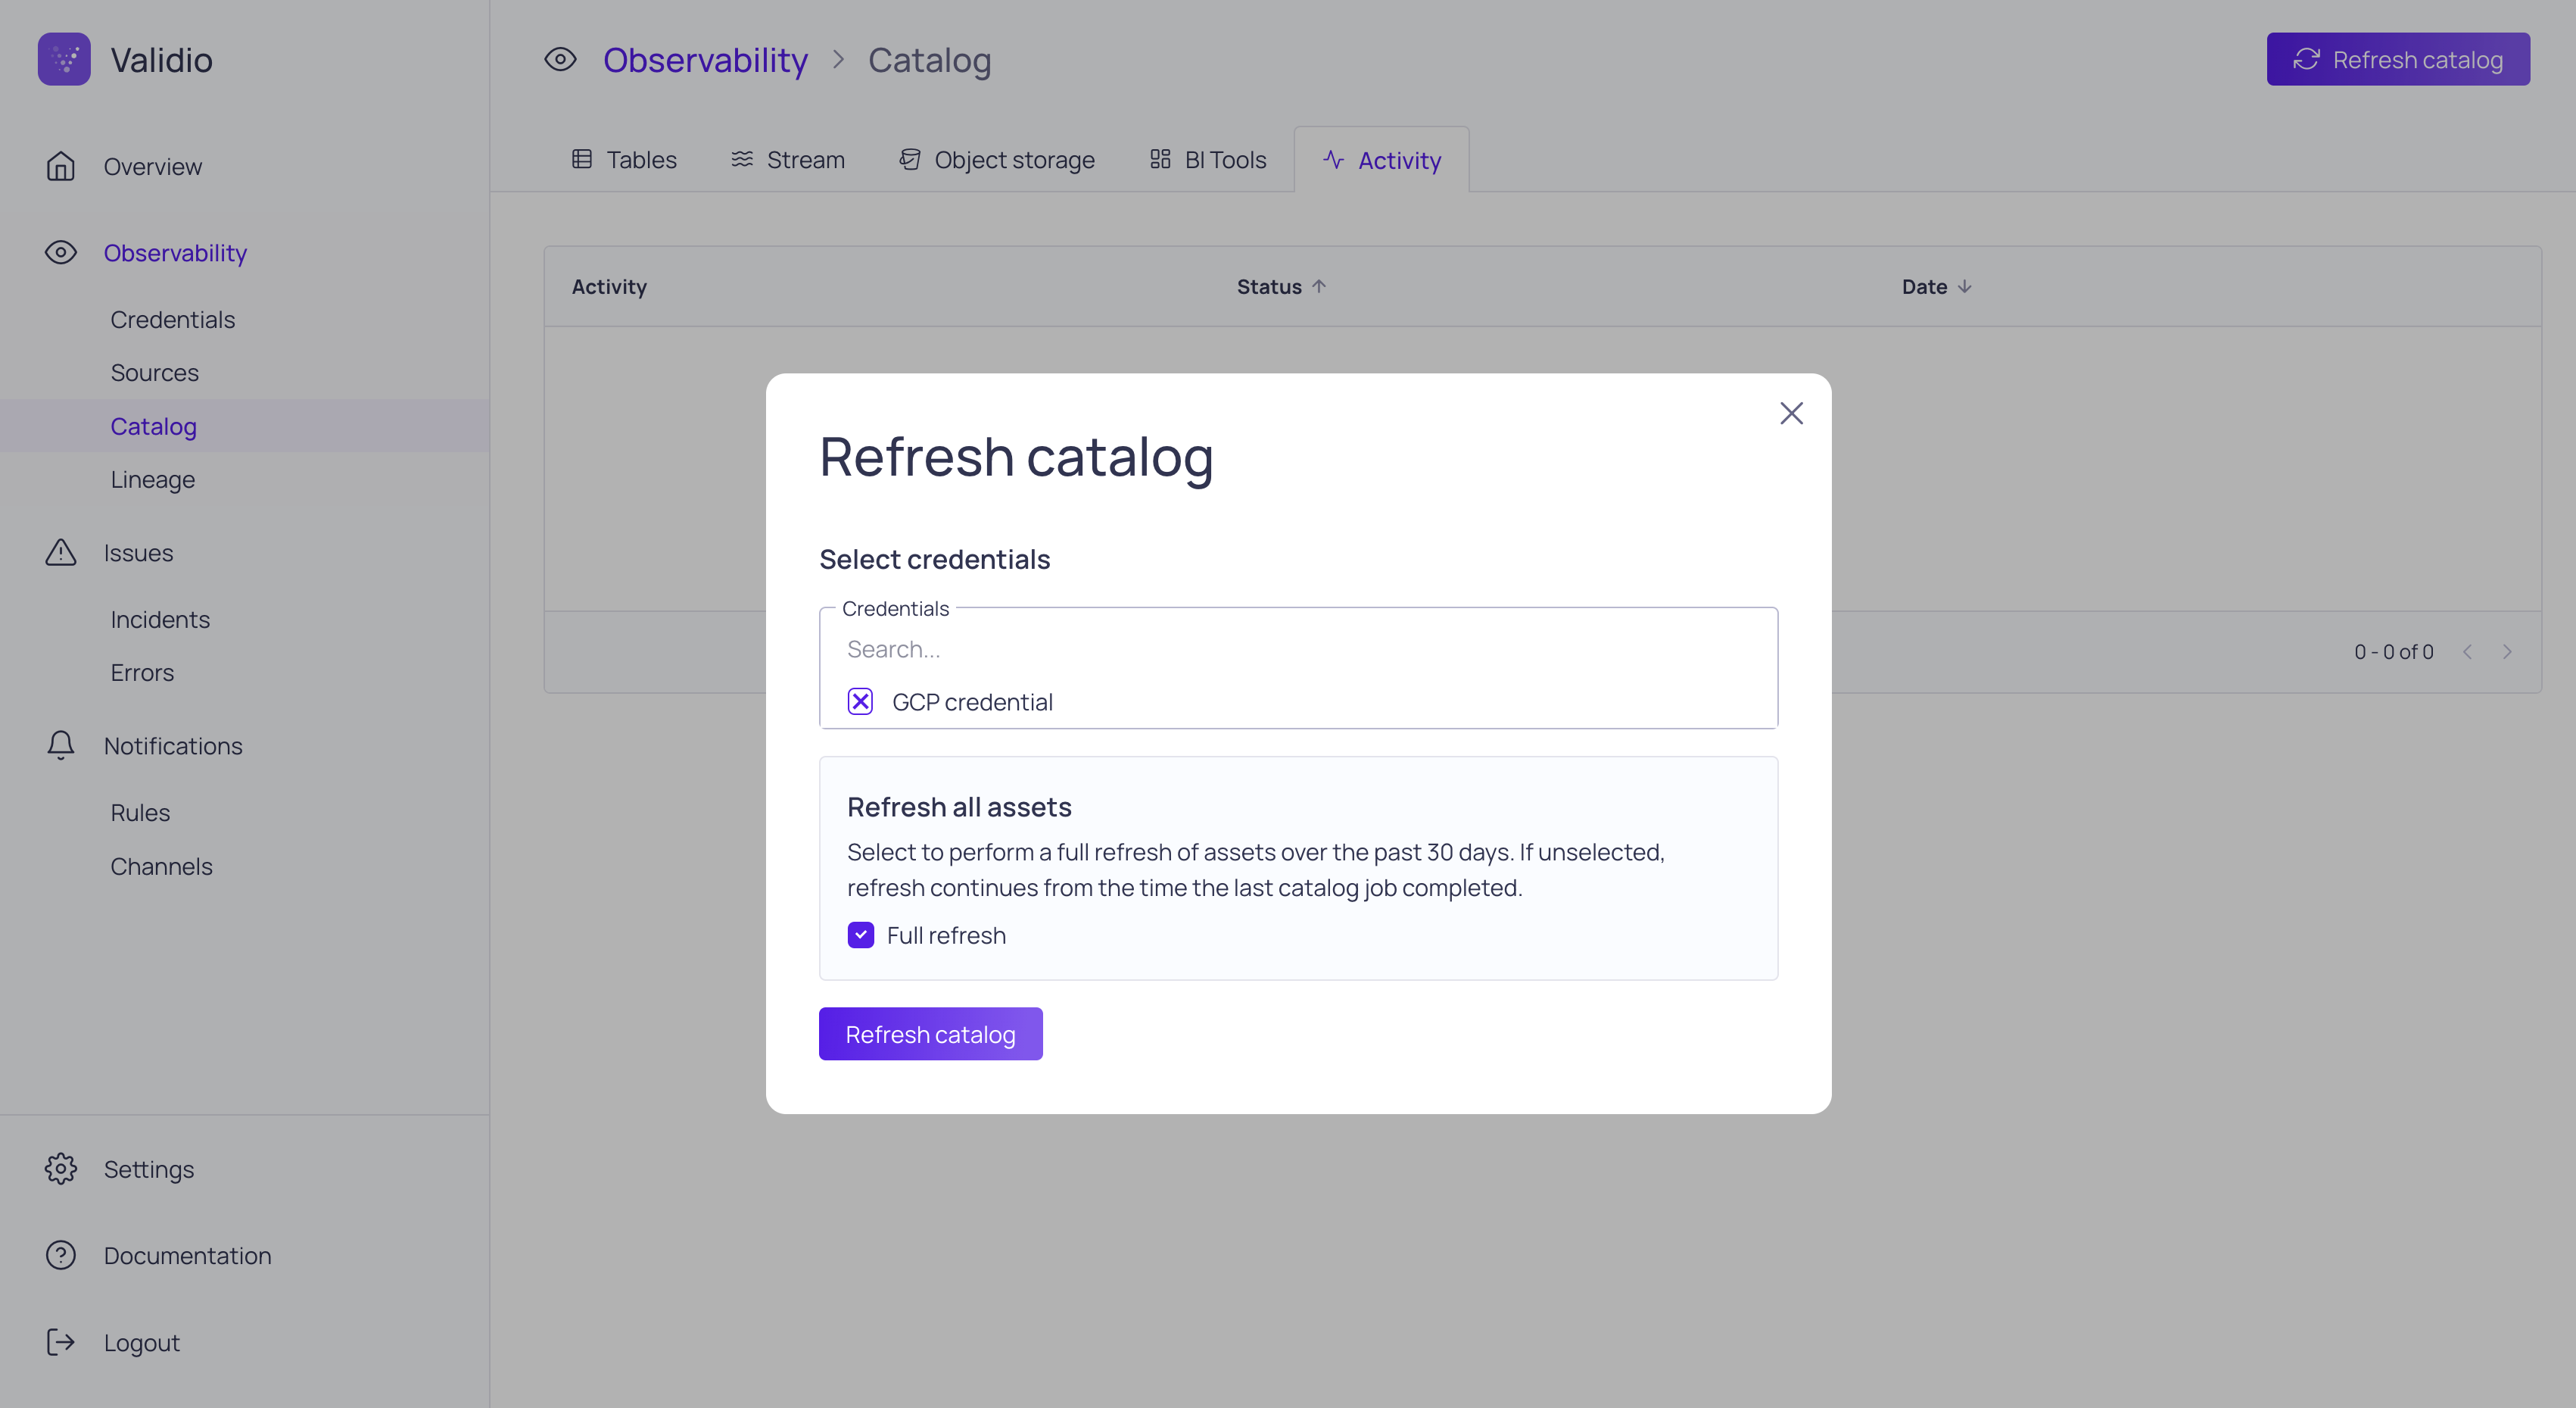Screen dimensions: 2576x1408
Task: Click the Full refresh label
Action: click(946, 935)
